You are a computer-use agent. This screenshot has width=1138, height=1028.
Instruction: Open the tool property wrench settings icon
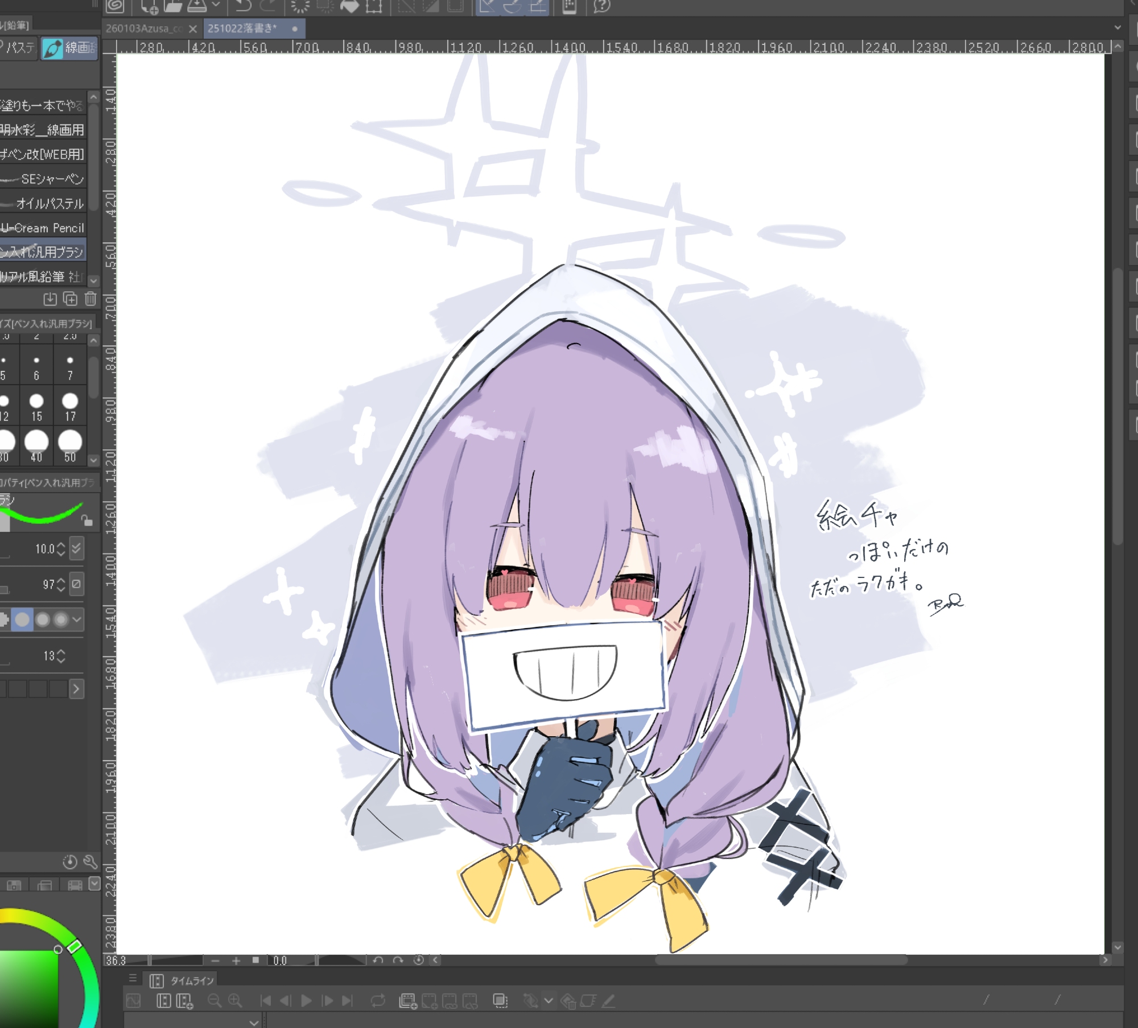(90, 862)
